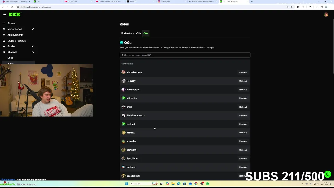The image size is (334, 188).
Task: Open the hamburger menu beside Kick logo
Action: [x=4, y=15]
